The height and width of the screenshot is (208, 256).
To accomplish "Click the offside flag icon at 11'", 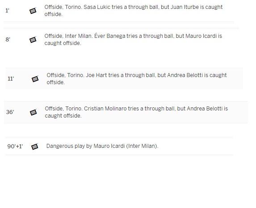I will [35, 79].
